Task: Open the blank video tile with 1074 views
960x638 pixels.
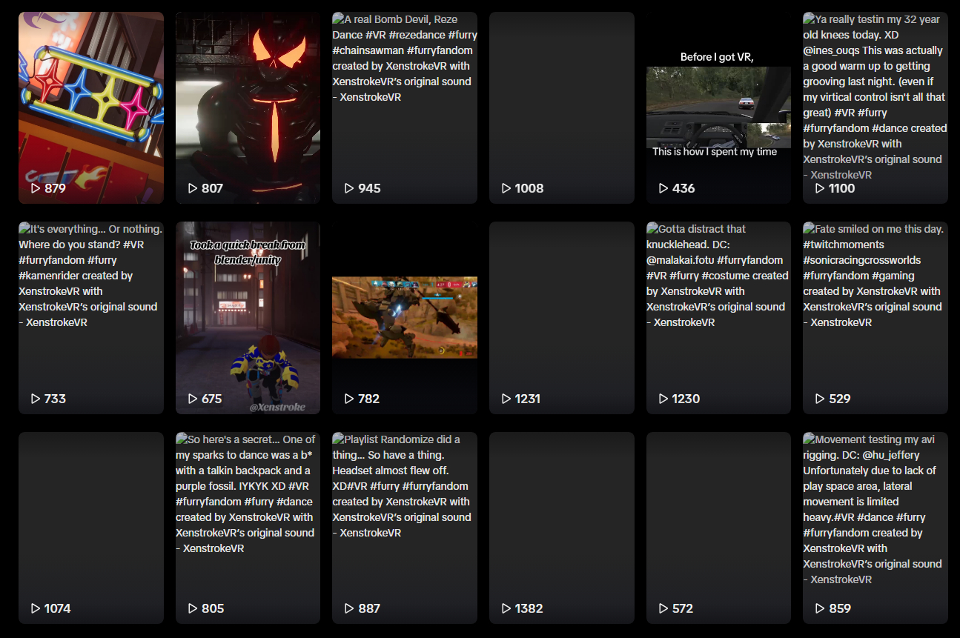Action: 91,528
